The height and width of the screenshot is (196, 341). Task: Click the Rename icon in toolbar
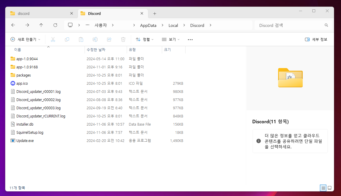coord(95,39)
